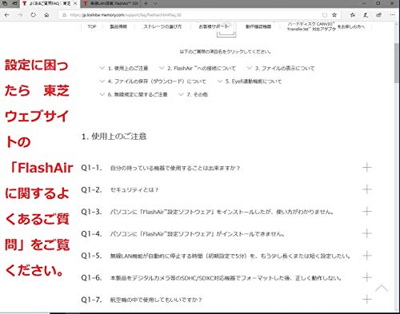
Task: Click the browser forward arrow
Action: click(20, 15)
